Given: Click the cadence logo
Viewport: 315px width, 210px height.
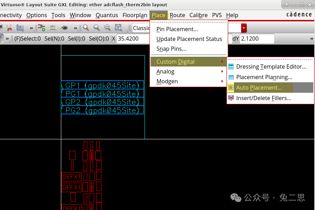Looking at the screenshot, I should click(299, 14).
